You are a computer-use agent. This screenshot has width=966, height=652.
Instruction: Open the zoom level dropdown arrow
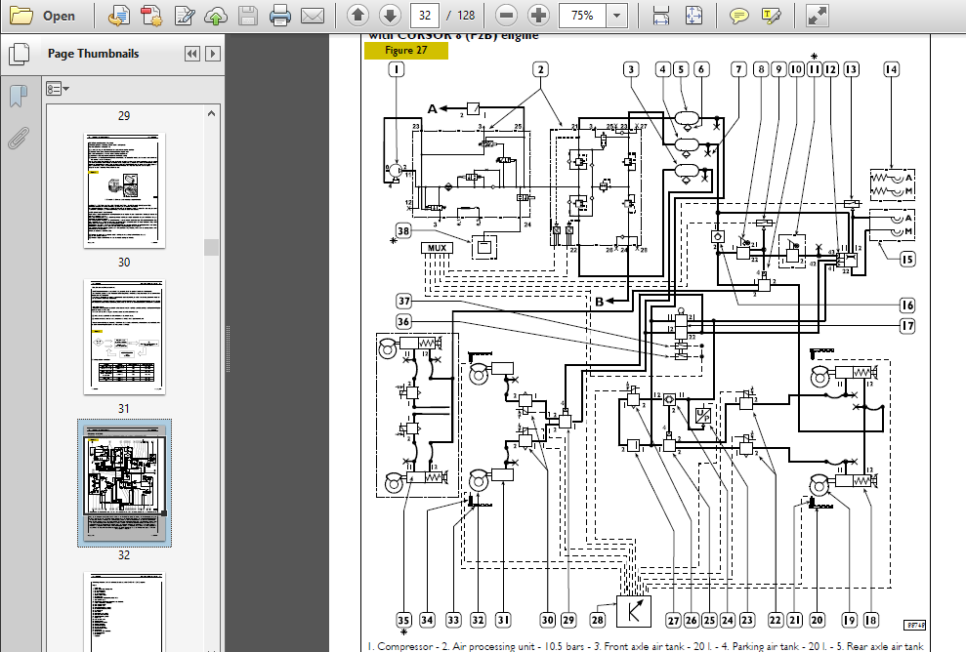(616, 16)
